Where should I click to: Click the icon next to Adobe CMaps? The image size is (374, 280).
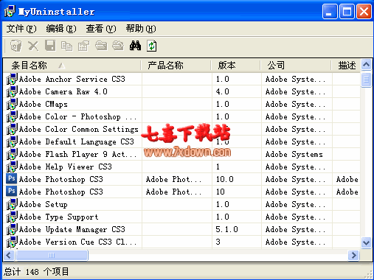click(x=12, y=104)
